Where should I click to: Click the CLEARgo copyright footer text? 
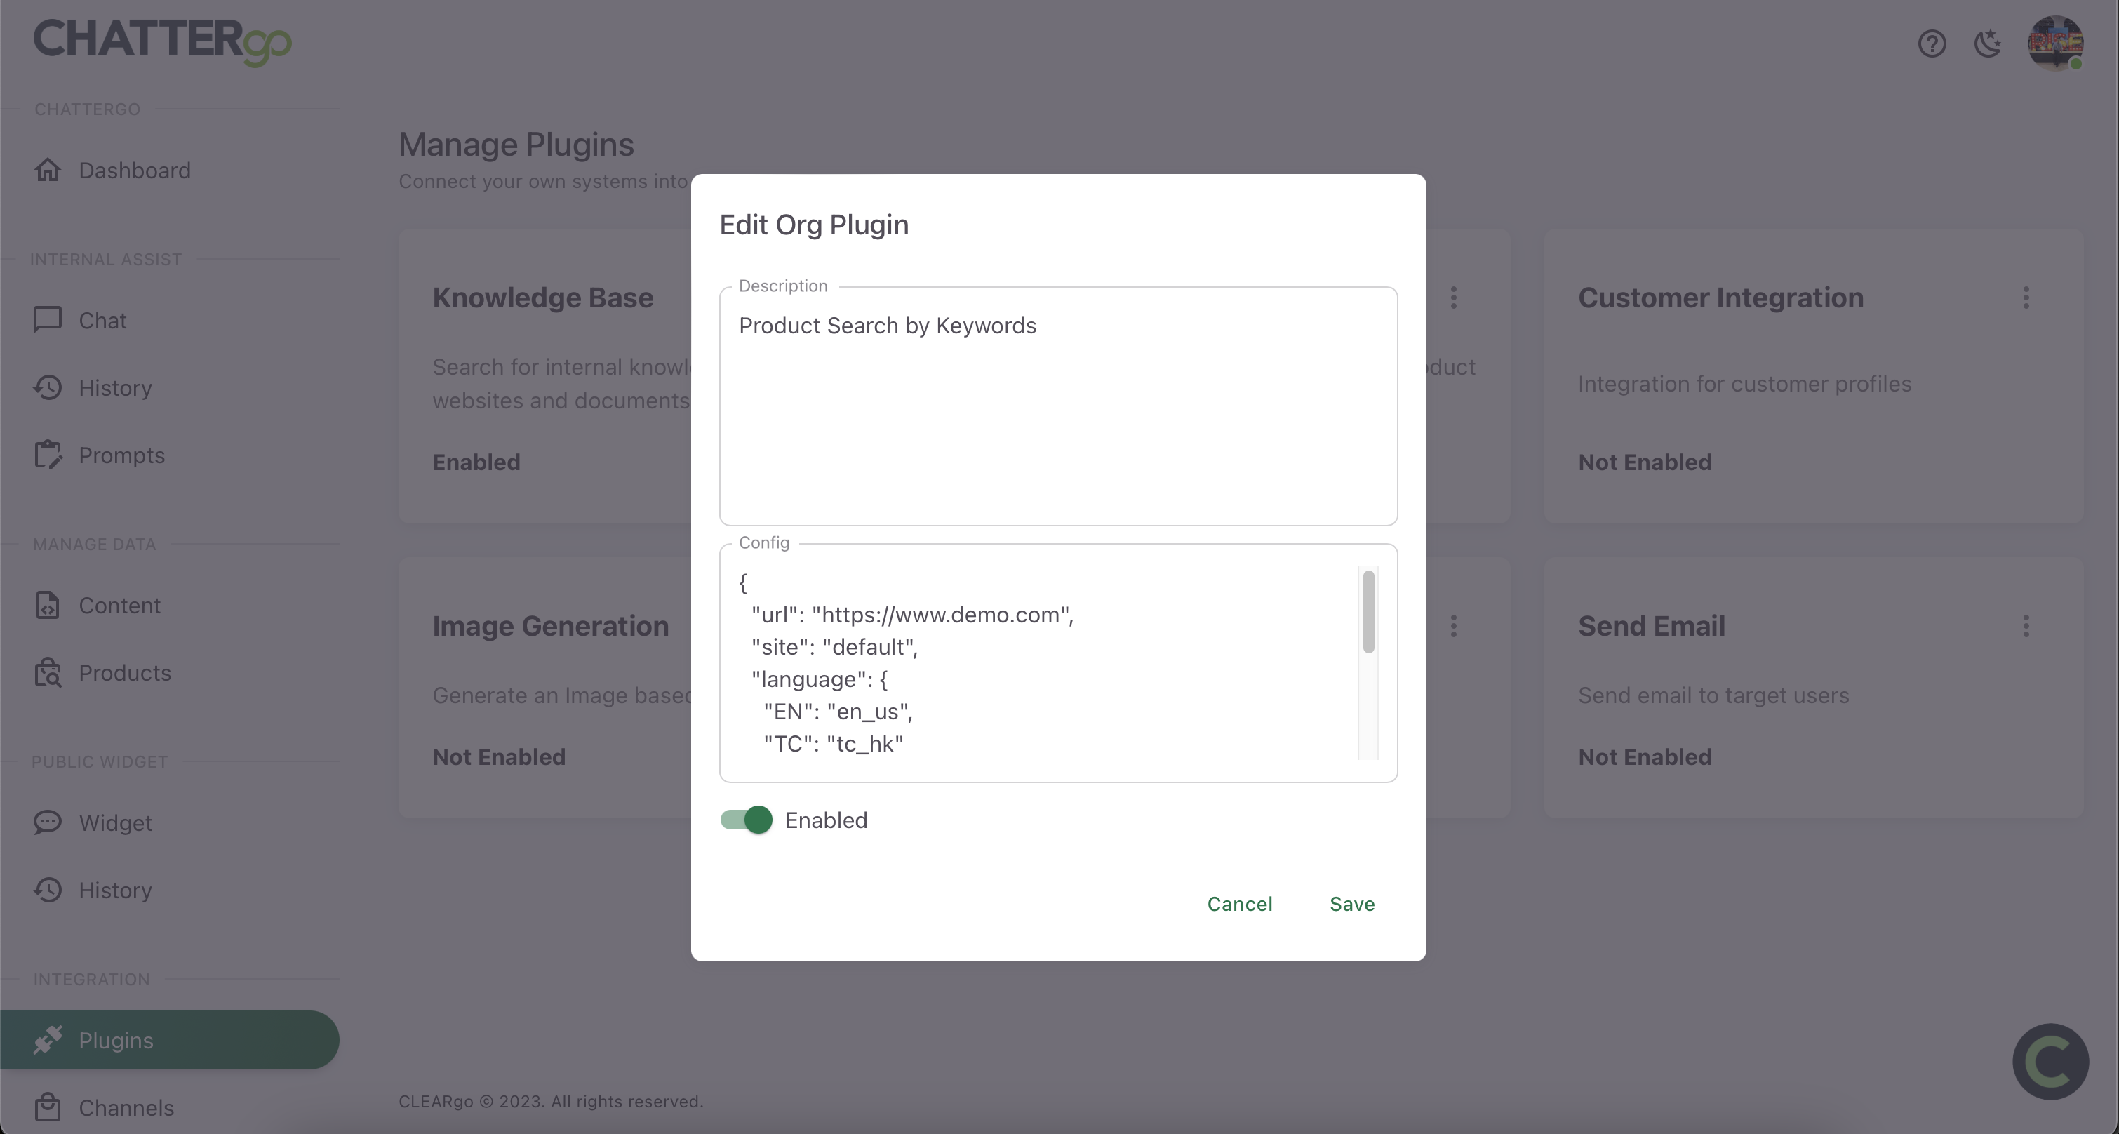pyautogui.click(x=551, y=1101)
